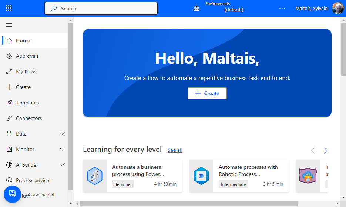This screenshot has height=207, width=346.
Task: Click the horizontal scrollbar at bottom
Action: coord(189,204)
